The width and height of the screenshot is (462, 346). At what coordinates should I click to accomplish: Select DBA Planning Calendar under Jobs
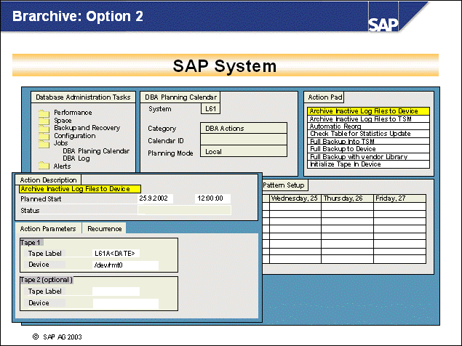(96, 151)
